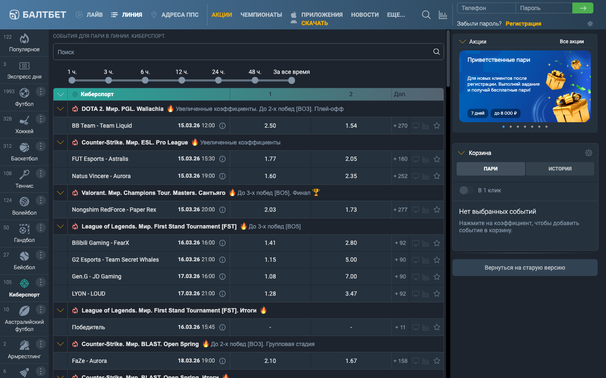Select the 24-hour time filter point
Screen dimensions: 606x378
[x=218, y=80]
